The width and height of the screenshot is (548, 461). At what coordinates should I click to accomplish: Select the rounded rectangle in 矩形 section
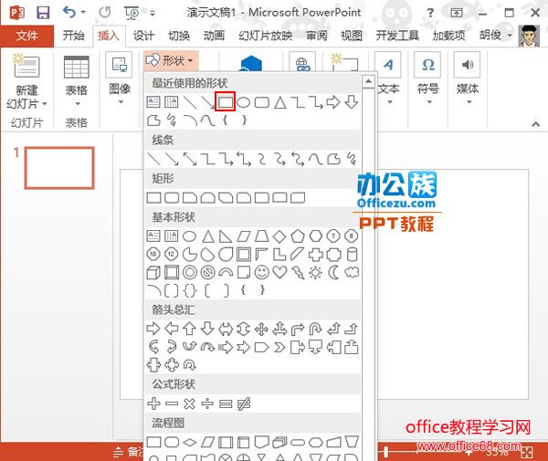point(172,197)
